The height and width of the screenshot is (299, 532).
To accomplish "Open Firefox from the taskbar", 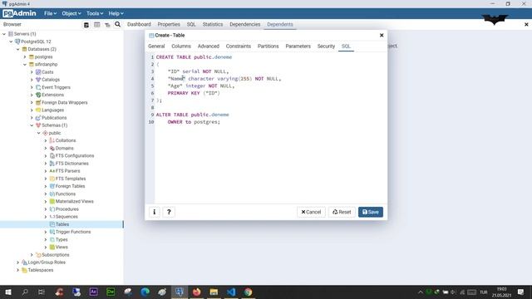I will pos(196,292).
